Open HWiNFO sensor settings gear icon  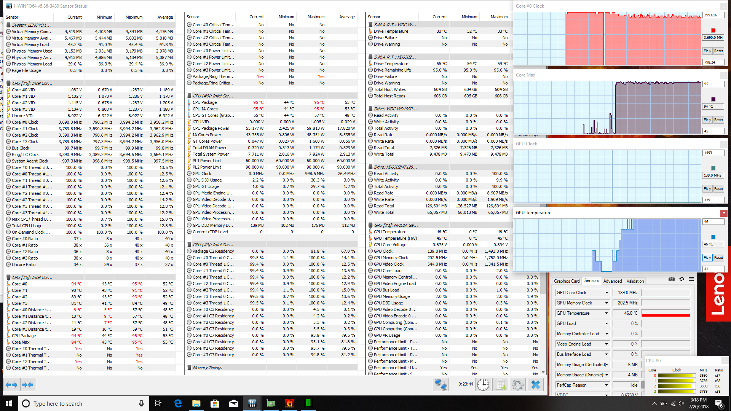[x=517, y=385]
